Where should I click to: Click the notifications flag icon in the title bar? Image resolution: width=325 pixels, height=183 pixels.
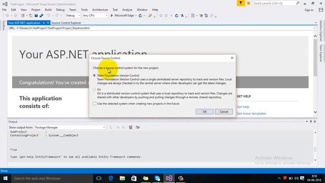[241, 3]
